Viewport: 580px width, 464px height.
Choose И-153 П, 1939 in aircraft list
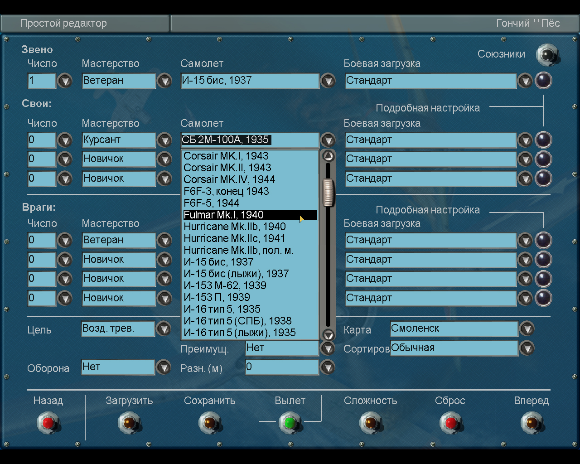point(217,297)
